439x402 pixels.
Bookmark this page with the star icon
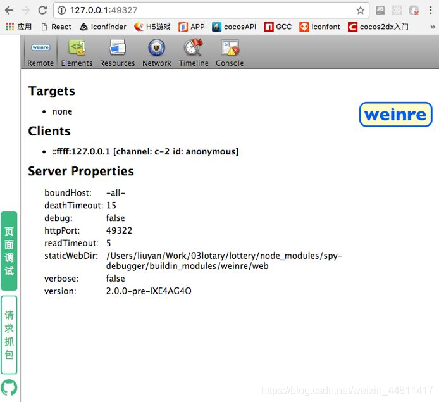point(361,10)
